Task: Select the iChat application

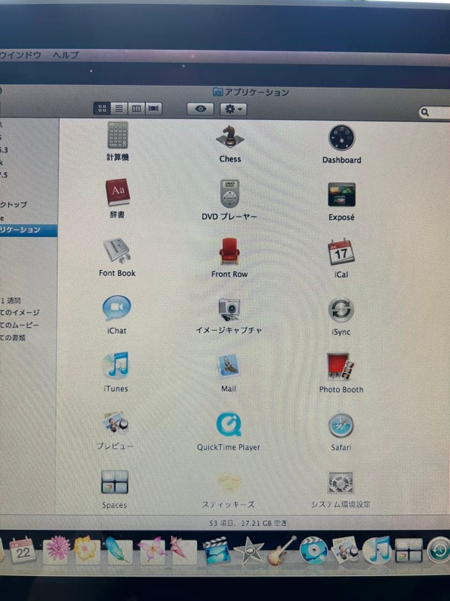Action: pos(117,308)
